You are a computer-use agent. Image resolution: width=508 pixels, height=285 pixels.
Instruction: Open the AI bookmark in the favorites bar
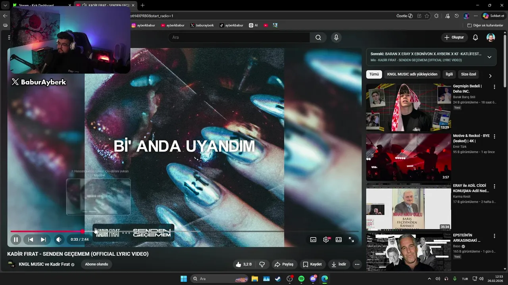(x=253, y=25)
